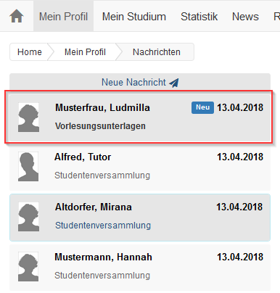Open message Vorlesungsunterlagen from Musterfrau
This screenshot has height=293, width=280.
pyautogui.click(x=140, y=117)
